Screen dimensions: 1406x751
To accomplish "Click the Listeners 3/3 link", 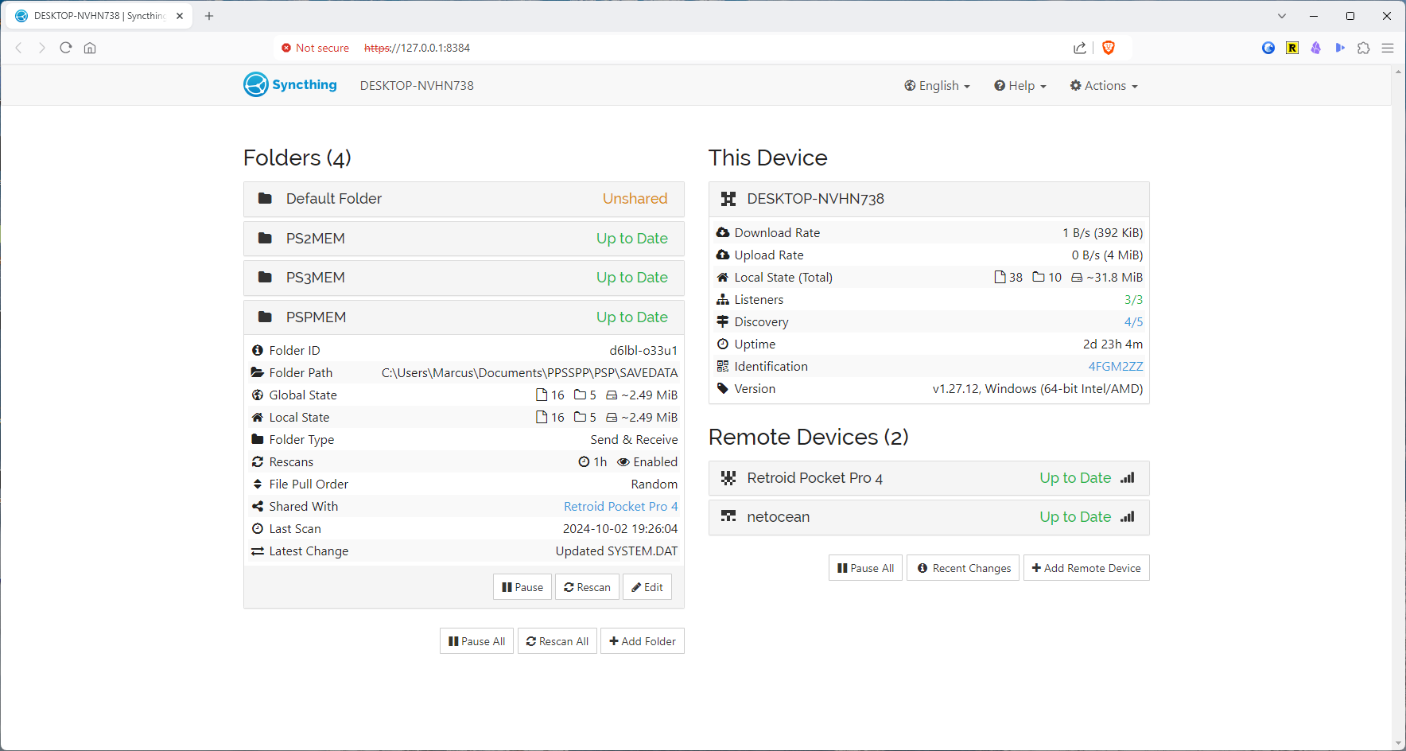I will (1133, 299).
